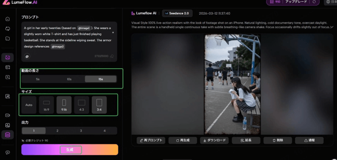Click the 2732/5000 character counter
Screen dimensions: 337x160
tap(101, 56)
